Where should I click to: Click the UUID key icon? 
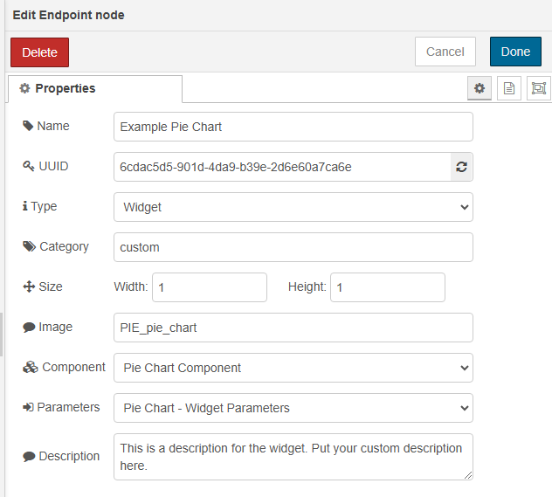pos(29,166)
